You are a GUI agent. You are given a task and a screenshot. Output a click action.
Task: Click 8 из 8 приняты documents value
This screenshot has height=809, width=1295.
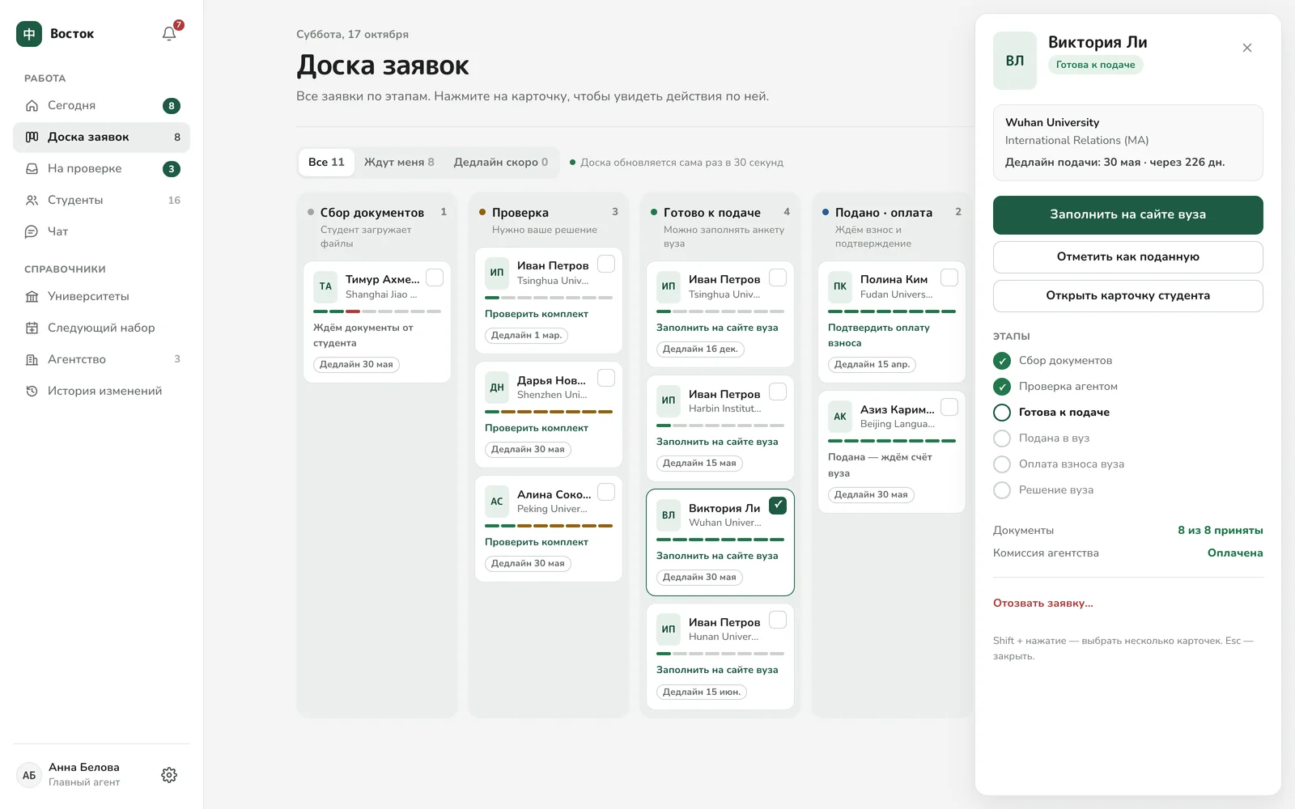pos(1221,531)
